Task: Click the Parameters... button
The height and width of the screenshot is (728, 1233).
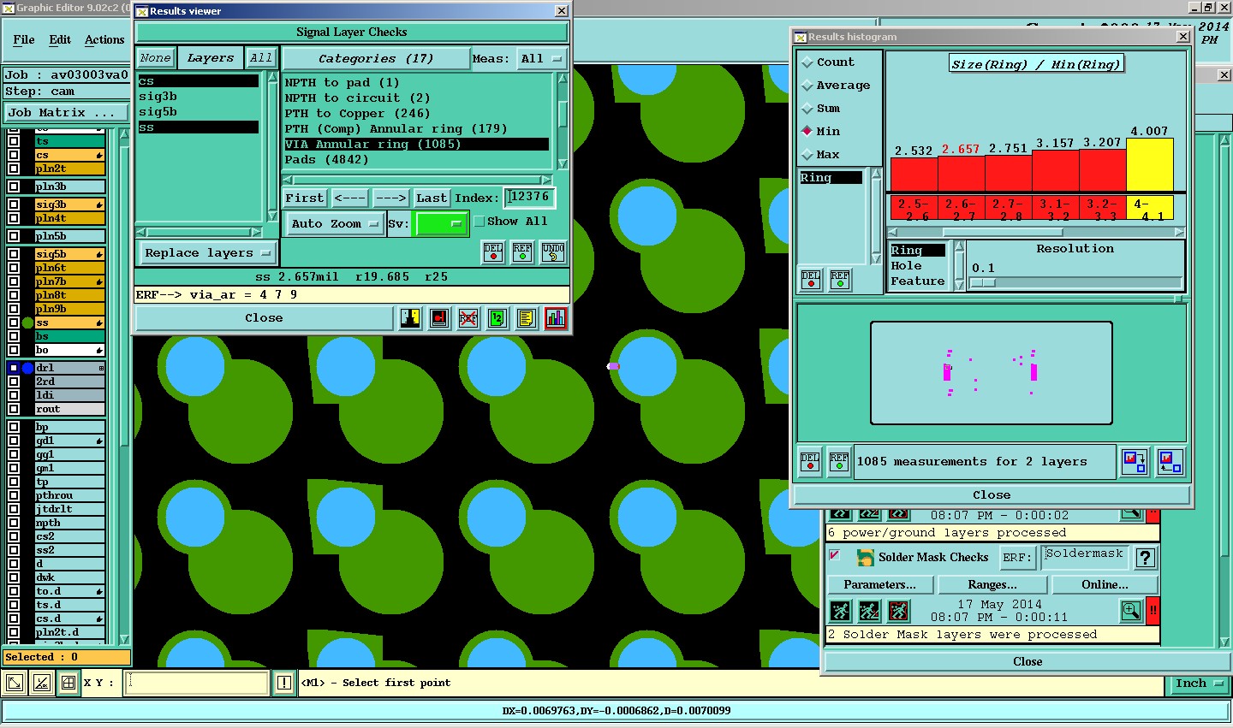Action: pyautogui.click(x=879, y=585)
